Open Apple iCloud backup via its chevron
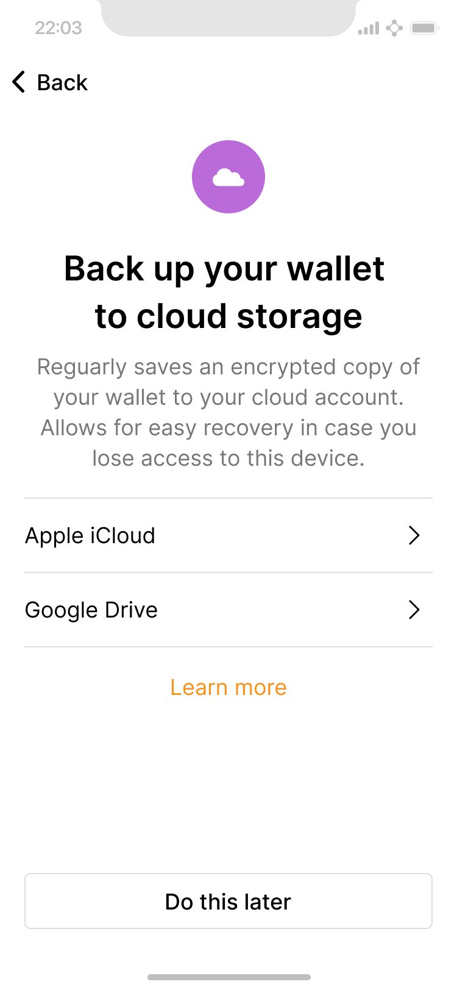The height and width of the screenshot is (990, 457). (x=414, y=536)
